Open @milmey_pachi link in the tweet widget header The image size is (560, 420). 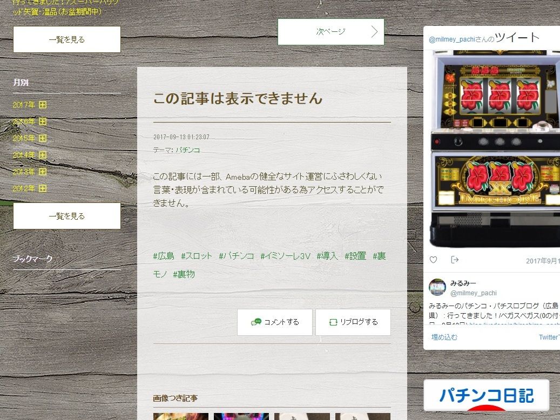coord(452,39)
